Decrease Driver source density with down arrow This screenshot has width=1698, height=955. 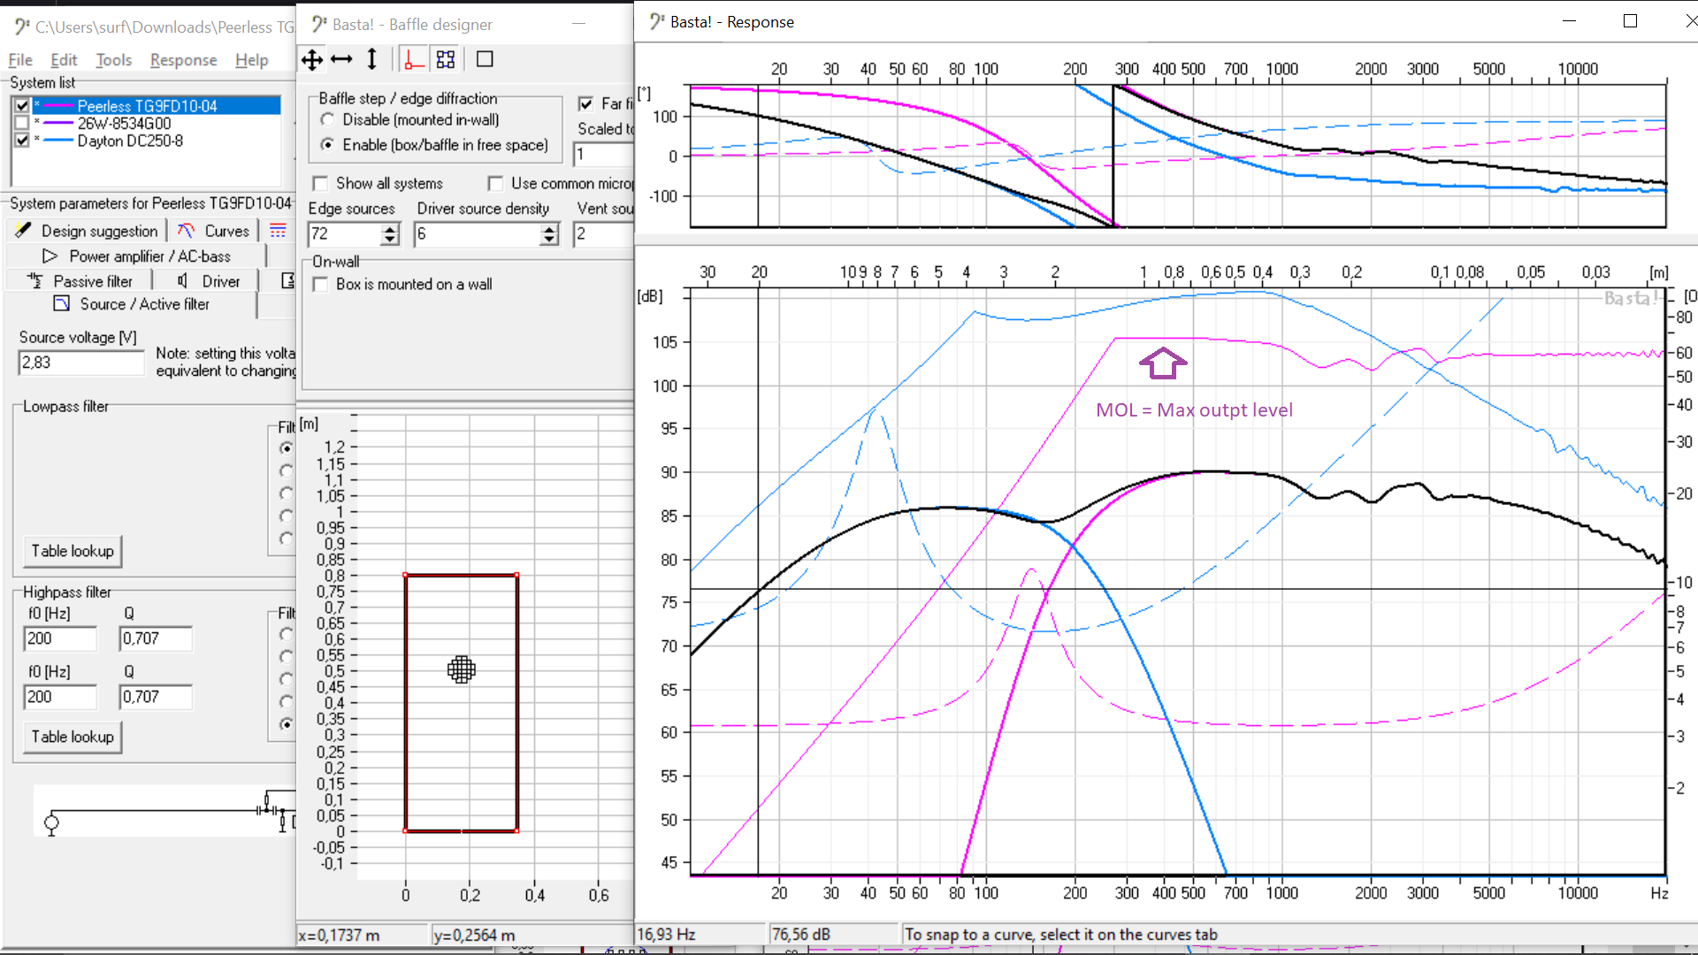tap(549, 240)
